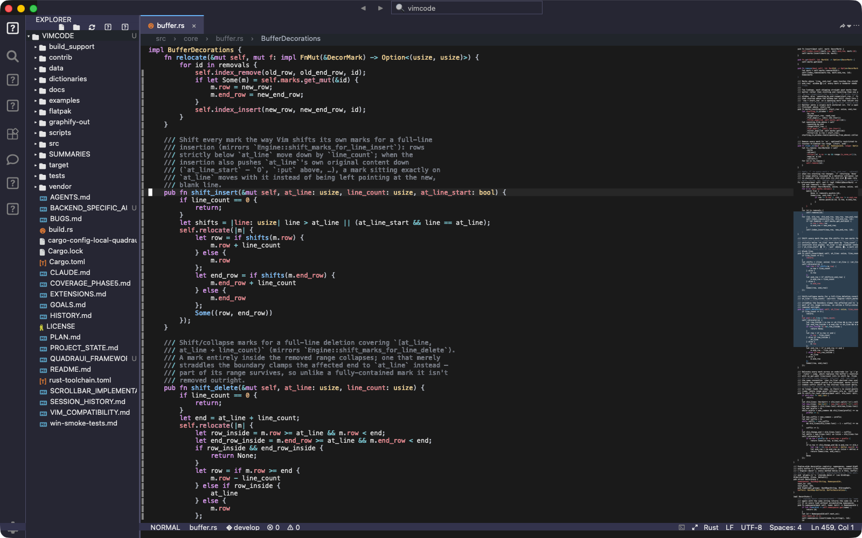Image resolution: width=862 pixels, height=538 pixels.
Task: Go back with the left navigation arrow
Action: click(363, 8)
